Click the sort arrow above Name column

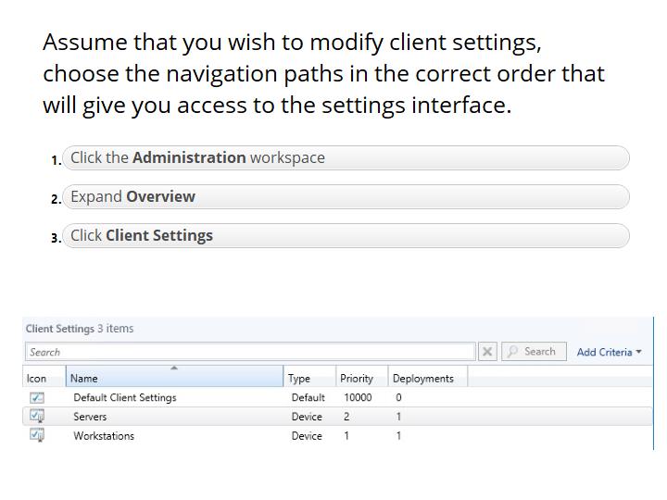pos(174,369)
